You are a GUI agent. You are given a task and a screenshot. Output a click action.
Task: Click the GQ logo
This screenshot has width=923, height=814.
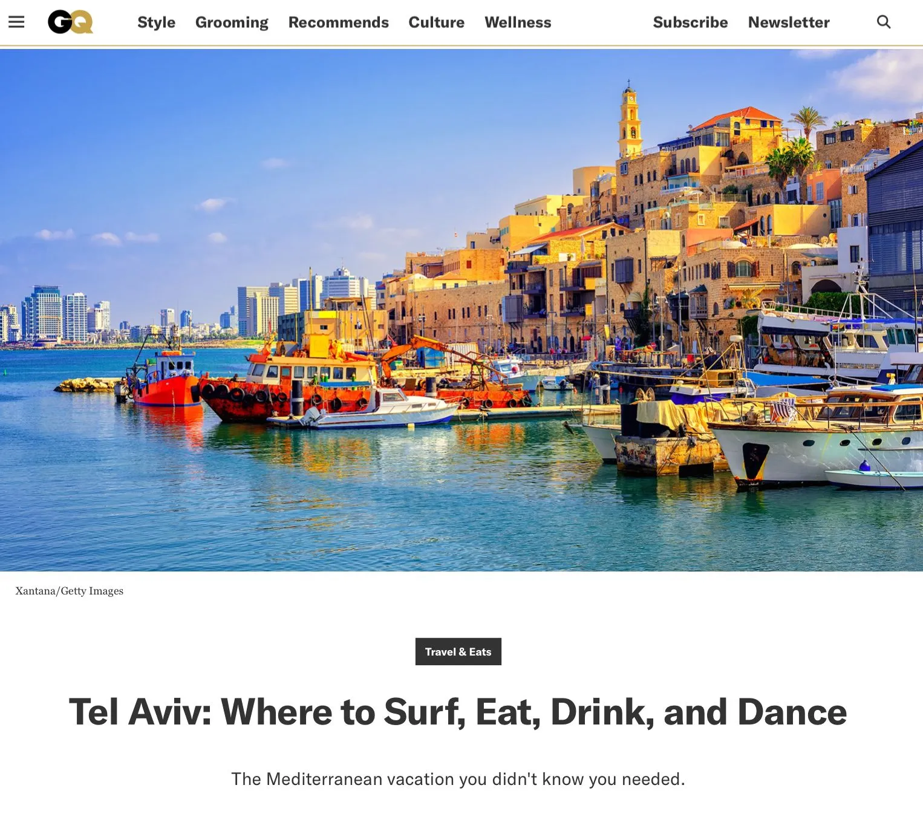pos(70,22)
